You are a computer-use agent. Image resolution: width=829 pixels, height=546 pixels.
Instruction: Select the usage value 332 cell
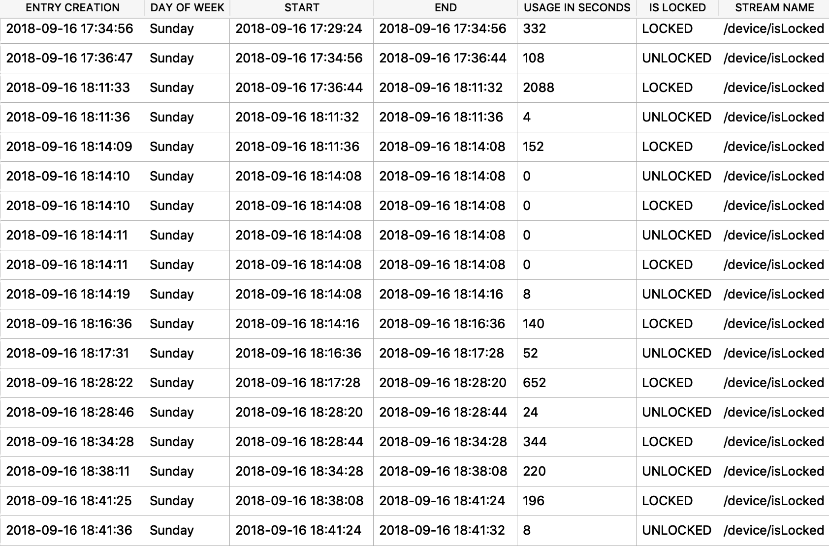pyautogui.click(x=577, y=29)
